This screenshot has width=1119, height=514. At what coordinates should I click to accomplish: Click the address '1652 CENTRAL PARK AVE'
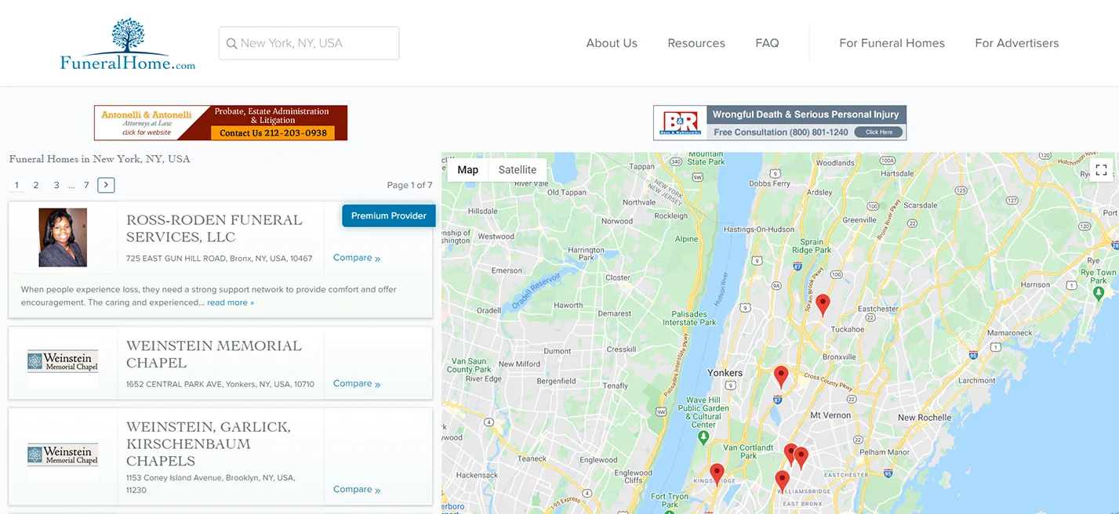[x=220, y=384]
